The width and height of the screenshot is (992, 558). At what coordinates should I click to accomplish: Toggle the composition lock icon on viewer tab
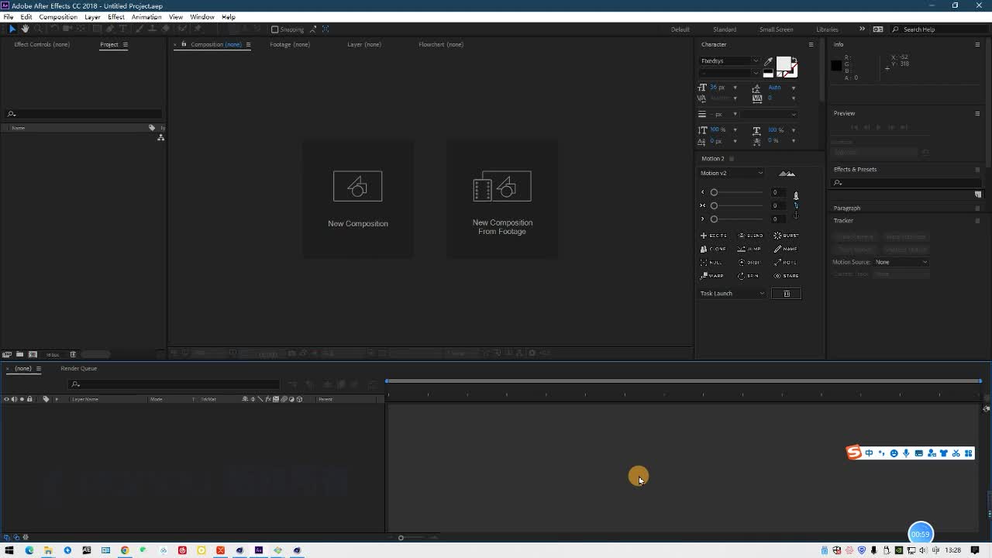tap(184, 44)
